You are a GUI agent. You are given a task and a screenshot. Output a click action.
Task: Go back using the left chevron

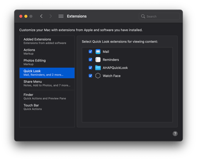click(41, 16)
